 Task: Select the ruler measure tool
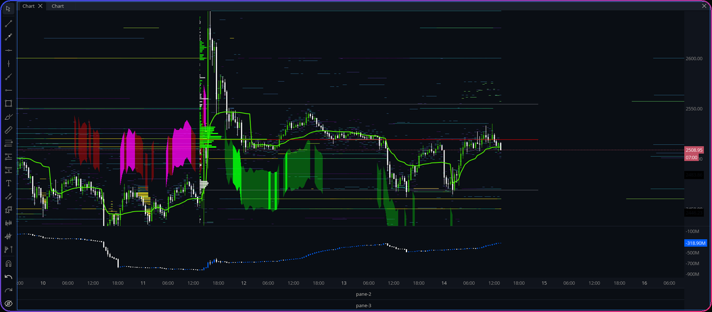8,129
